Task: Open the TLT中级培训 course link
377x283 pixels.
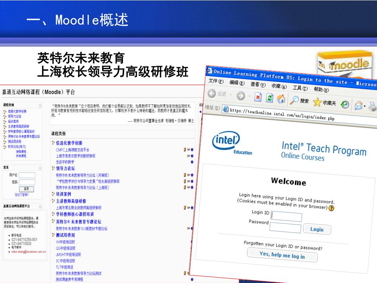Action: click(x=64, y=267)
